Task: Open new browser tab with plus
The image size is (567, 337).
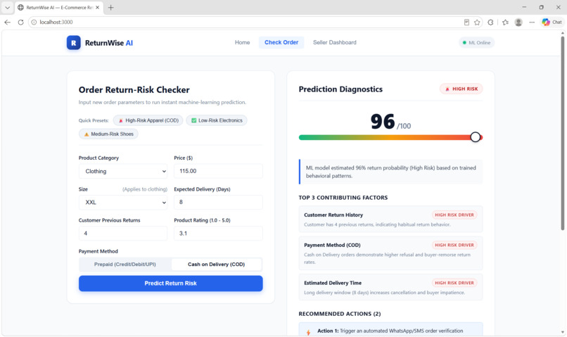Action: [x=111, y=7]
